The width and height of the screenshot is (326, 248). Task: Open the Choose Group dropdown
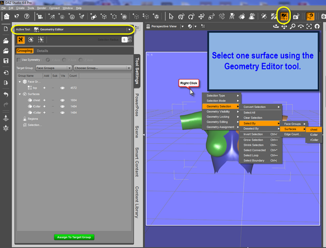point(103,68)
